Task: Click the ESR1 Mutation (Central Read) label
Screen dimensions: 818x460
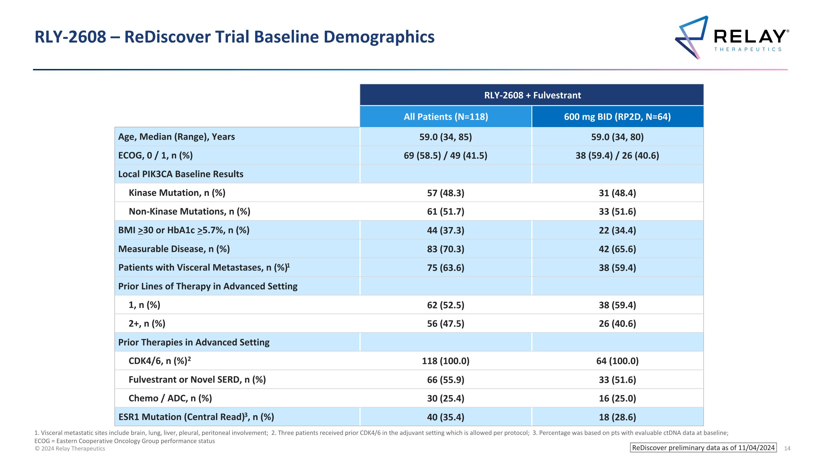Action: tap(196, 417)
